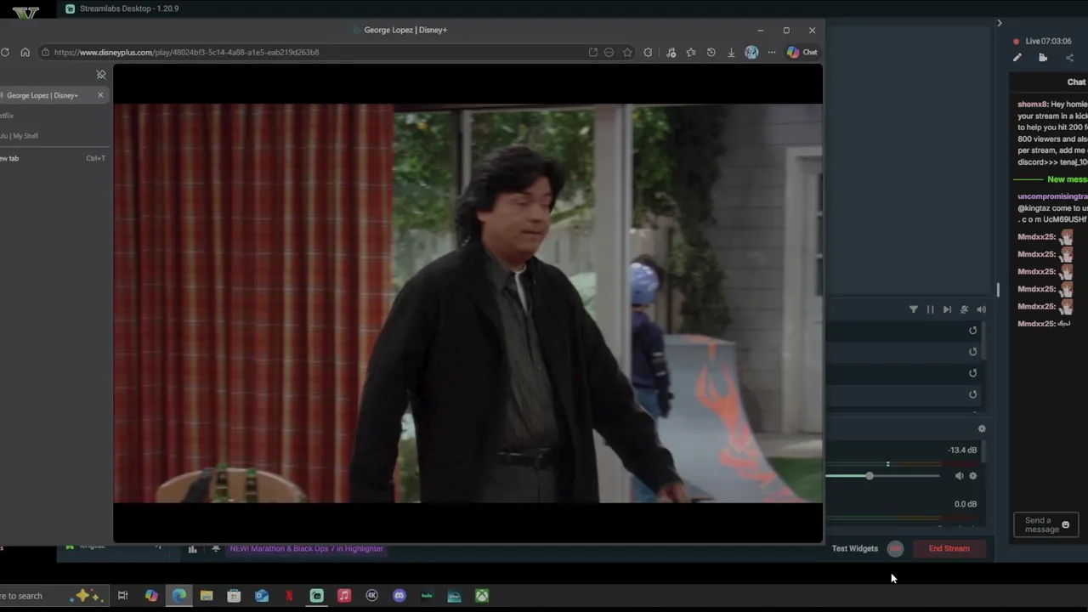Open the filter icon in the Streamlabs events panel
Screen dimensions: 1088x612
(x=914, y=309)
